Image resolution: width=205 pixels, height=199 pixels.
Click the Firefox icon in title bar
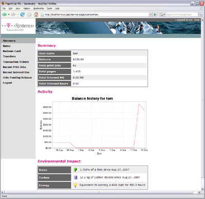[3, 3]
